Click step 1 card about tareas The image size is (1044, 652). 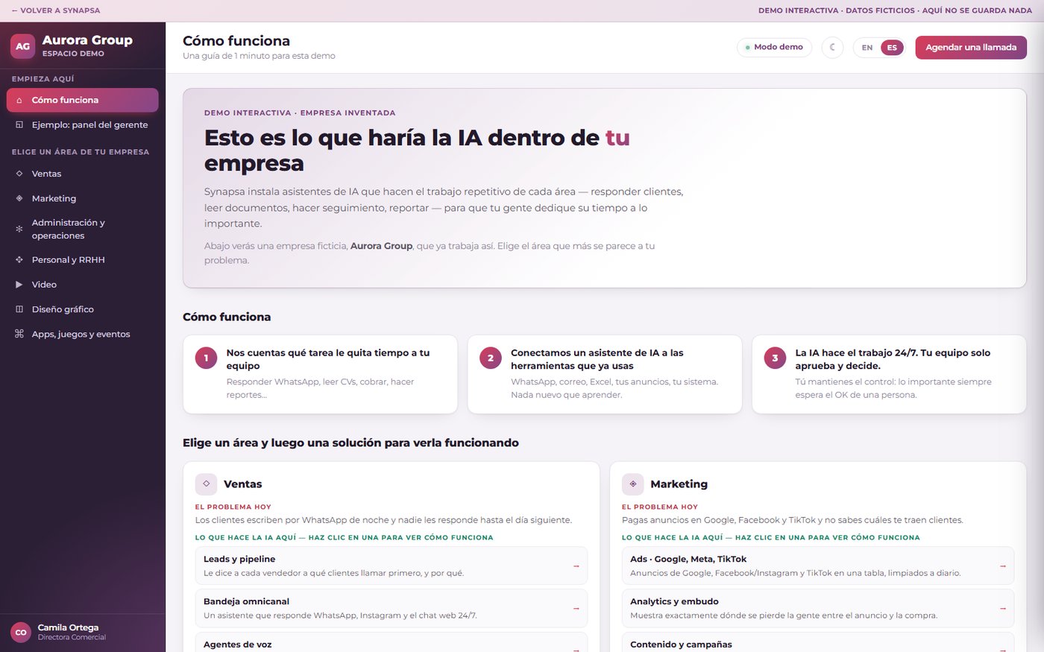[x=320, y=374]
